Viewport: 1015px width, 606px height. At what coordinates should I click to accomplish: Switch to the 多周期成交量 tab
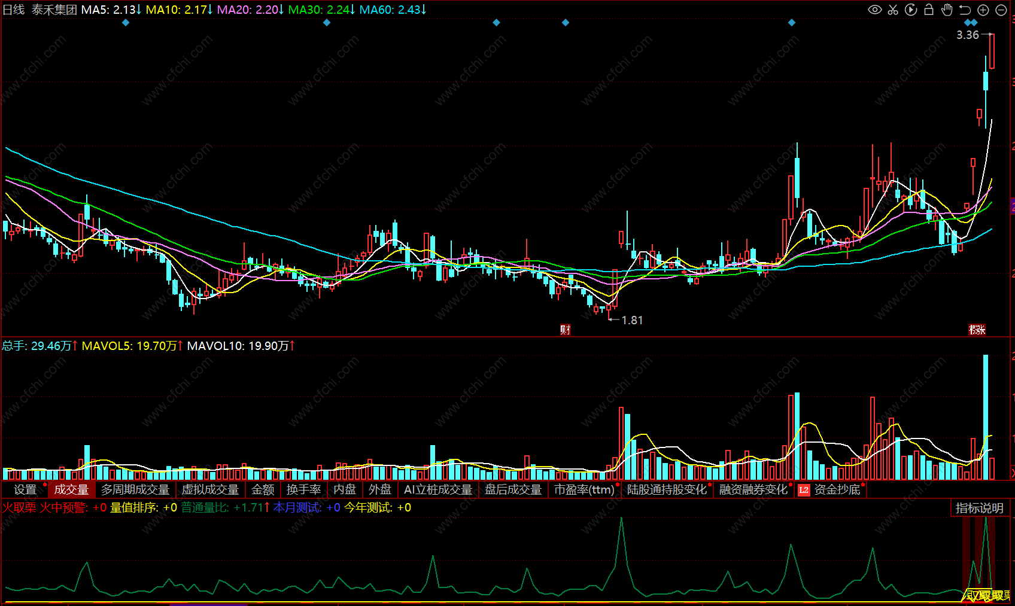pos(135,489)
